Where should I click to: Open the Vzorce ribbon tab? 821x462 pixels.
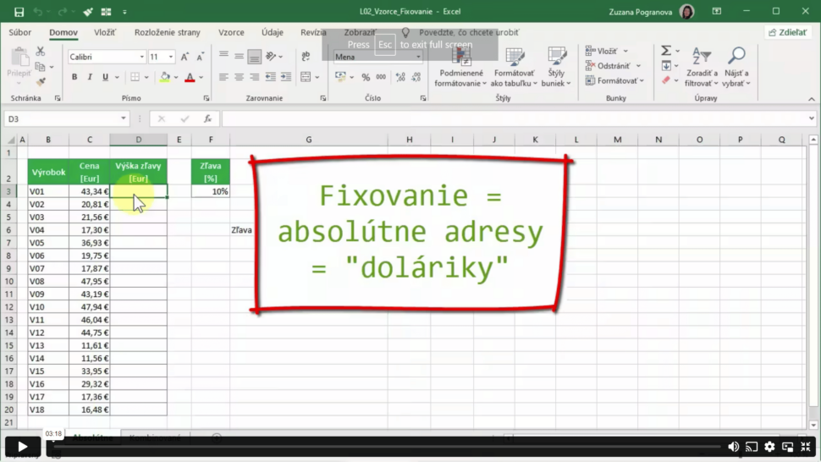231,32
